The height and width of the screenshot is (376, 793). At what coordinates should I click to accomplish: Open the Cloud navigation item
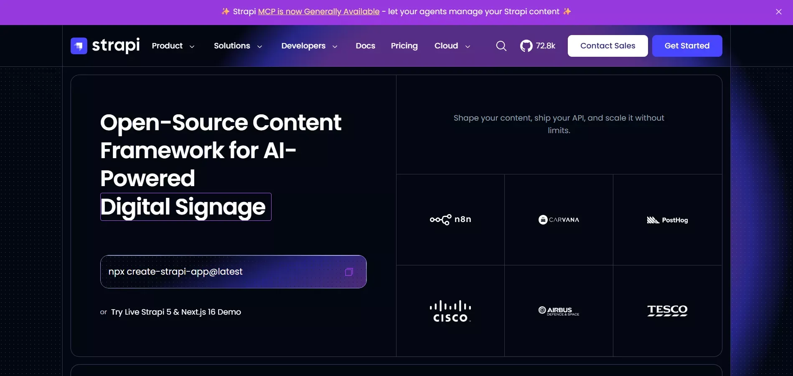(446, 46)
